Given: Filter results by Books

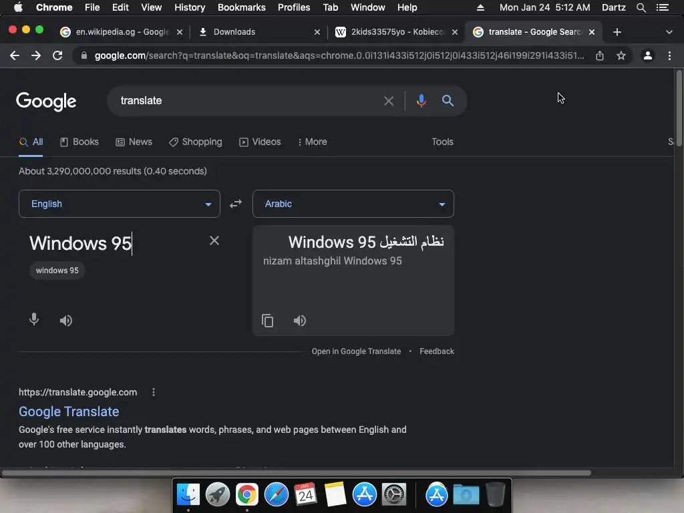Looking at the screenshot, I should [79, 142].
